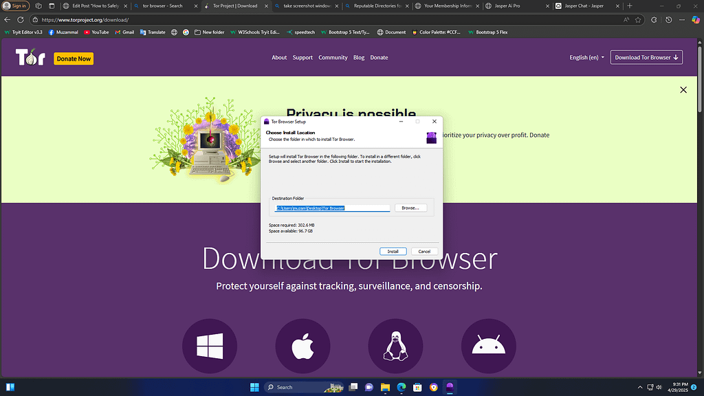
Task: Open the Windows Start menu
Action: point(254,387)
